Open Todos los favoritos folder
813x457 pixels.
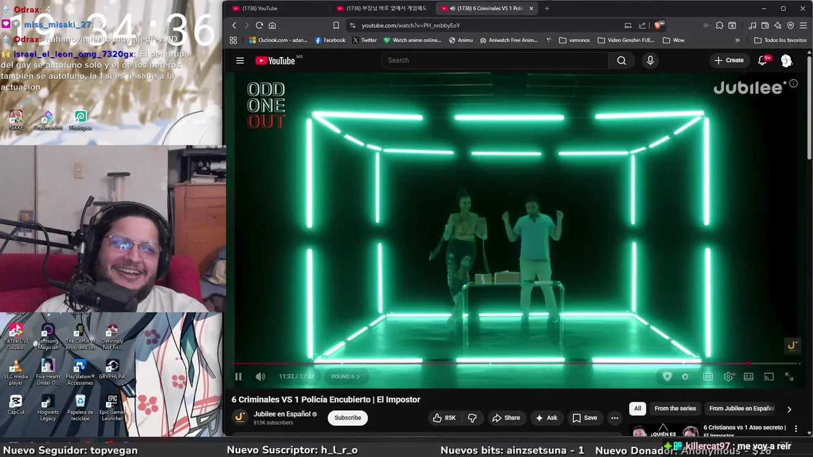[x=780, y=40]
